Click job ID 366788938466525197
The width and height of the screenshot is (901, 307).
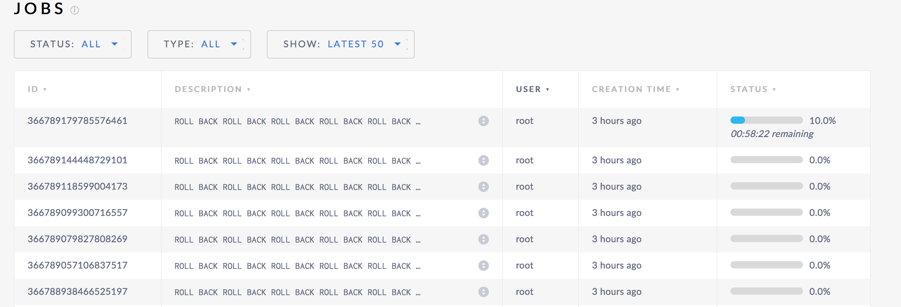point(78,292)
